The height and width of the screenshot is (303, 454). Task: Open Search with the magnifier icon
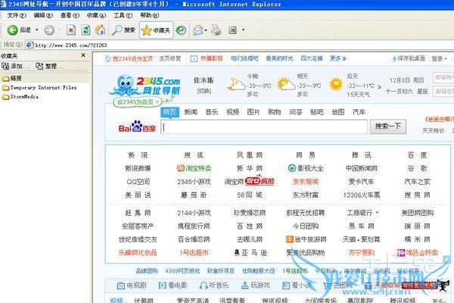[x=123, y=30]
